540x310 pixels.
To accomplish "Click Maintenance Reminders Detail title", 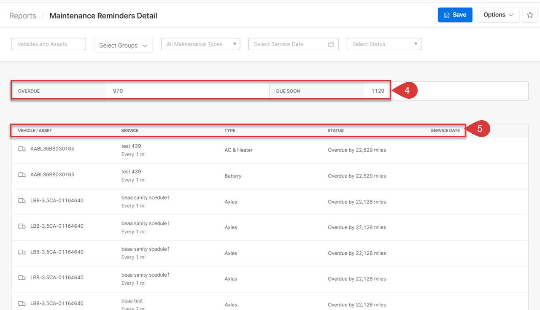I will (103, 16).
